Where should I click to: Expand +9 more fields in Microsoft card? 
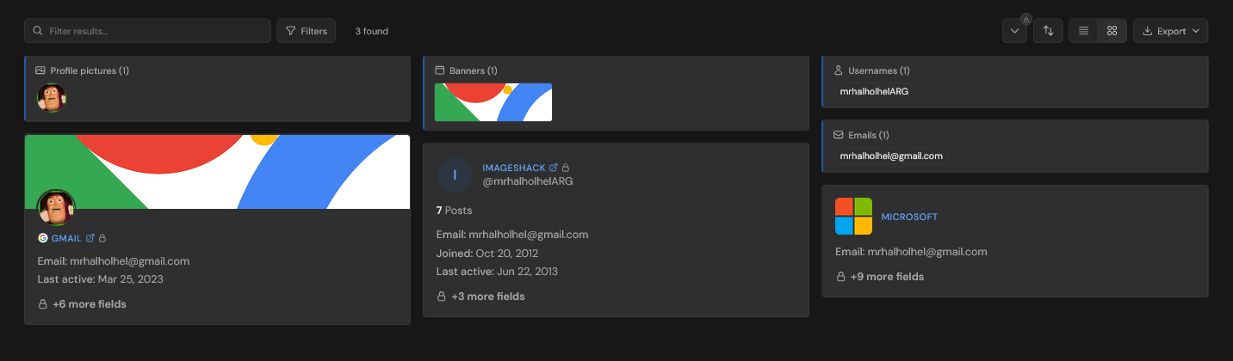click(880, 277)
